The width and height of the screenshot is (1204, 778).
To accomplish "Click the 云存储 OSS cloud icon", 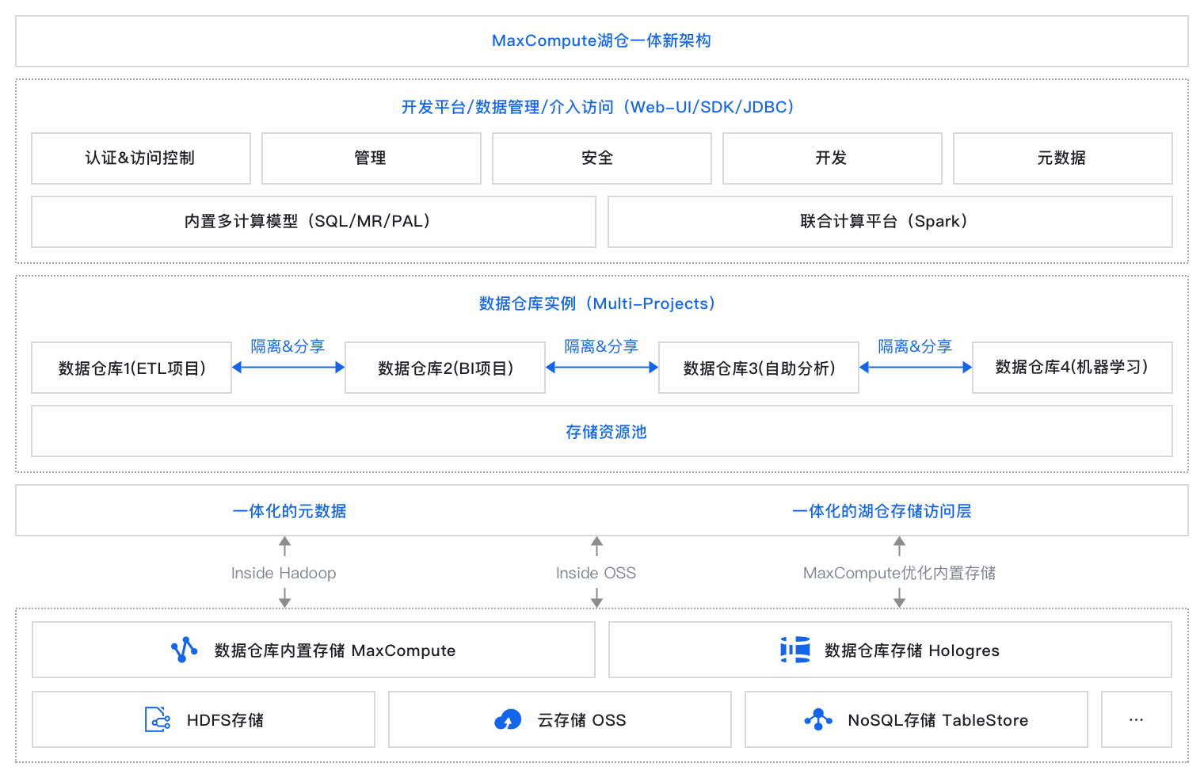I will [508, 719].
